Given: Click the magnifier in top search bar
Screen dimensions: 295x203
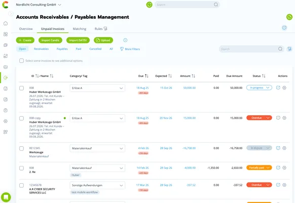Looking at the screenshot, I should click(x=216, y=5).
